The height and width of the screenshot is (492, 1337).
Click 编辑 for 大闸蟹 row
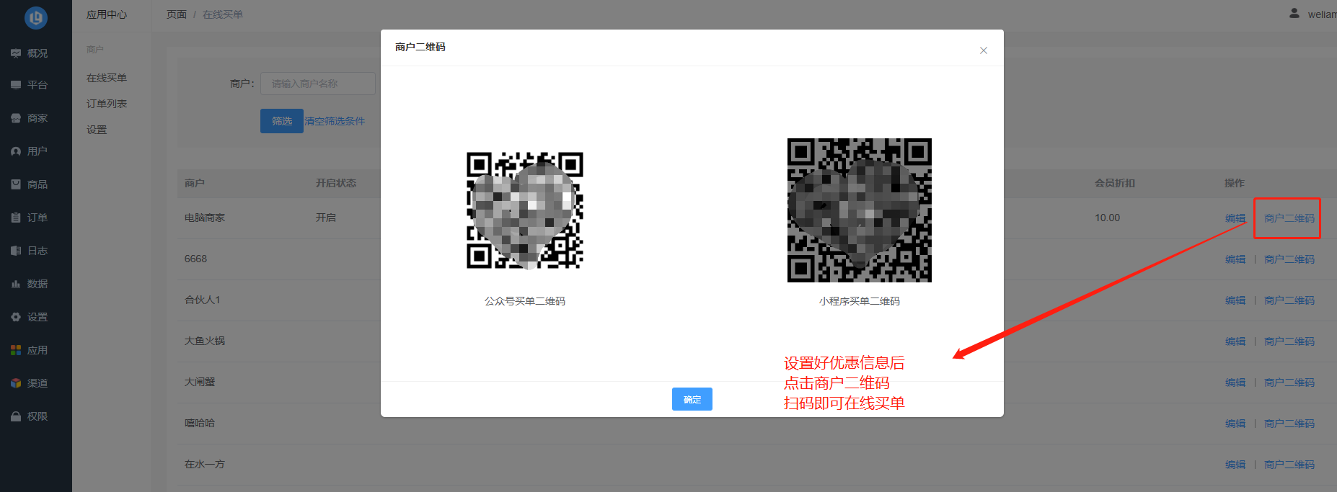(1235, 383)
